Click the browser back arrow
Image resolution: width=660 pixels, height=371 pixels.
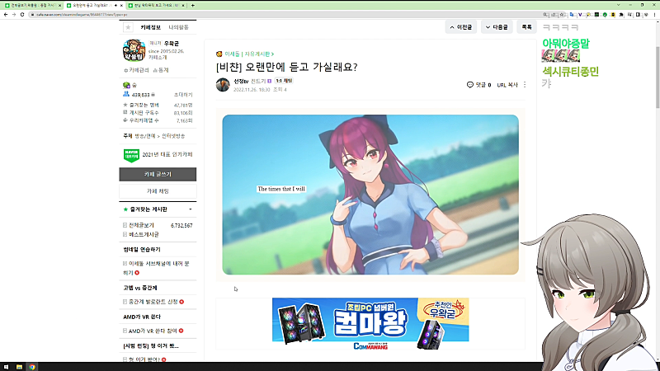(6, 14)
